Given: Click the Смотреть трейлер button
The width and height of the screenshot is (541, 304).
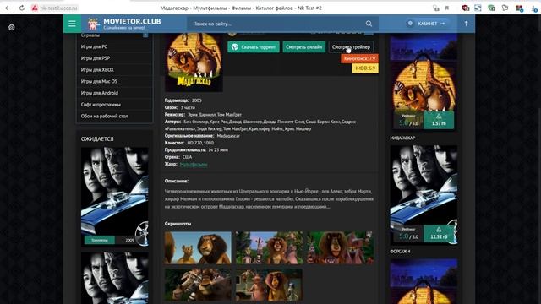Looking at the screenshot, I should point(351,47).
